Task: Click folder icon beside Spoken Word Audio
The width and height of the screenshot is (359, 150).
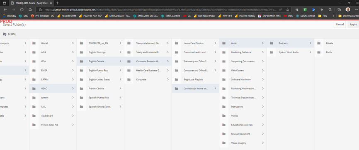Action: [x=271, y=52]
